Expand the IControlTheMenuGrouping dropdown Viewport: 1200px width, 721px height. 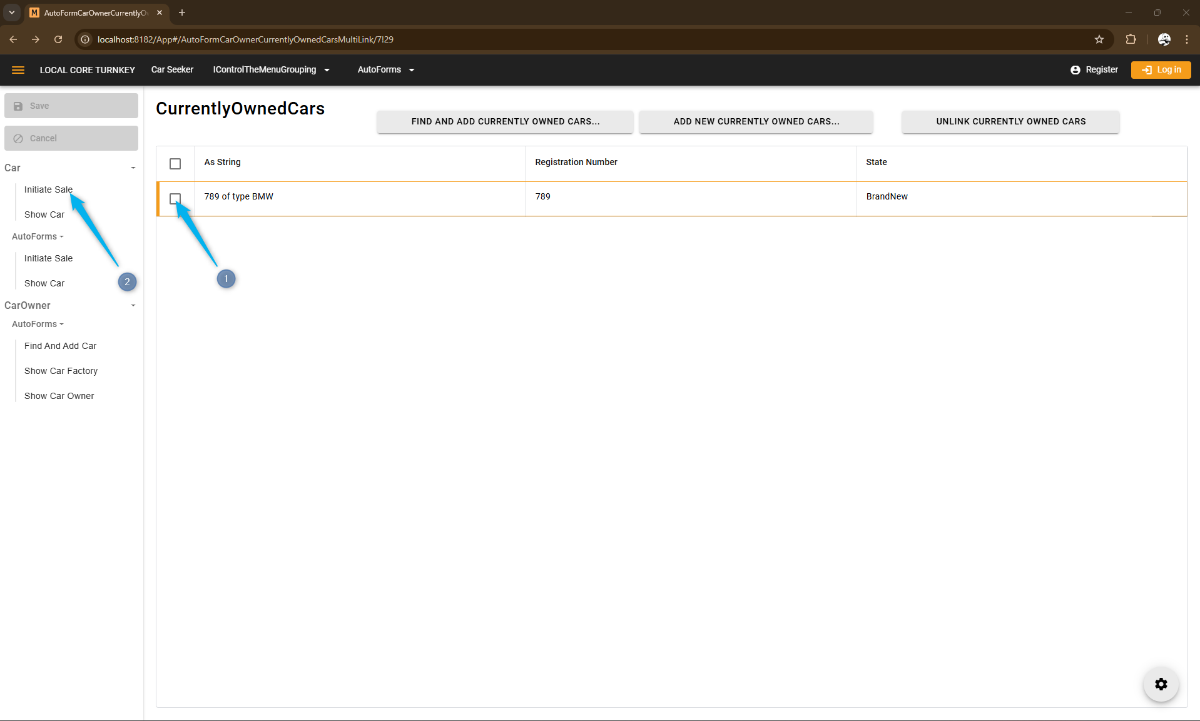[271, 70]
